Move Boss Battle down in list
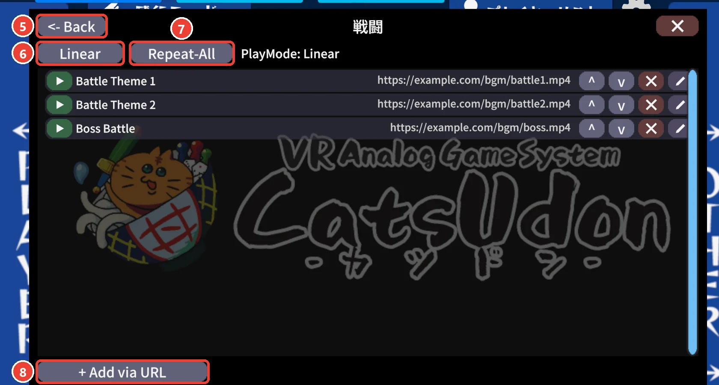 [x=621, y=129]
